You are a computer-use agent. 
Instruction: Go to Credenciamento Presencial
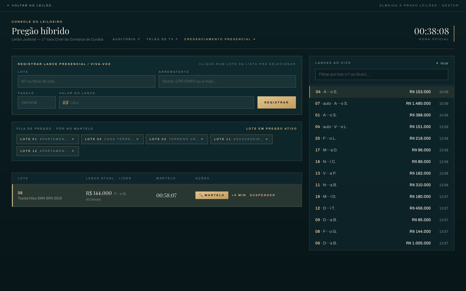tap(220, 39)
